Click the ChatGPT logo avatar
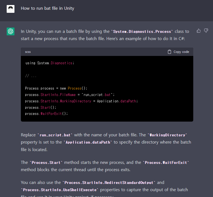 click(x=11, y=31)
